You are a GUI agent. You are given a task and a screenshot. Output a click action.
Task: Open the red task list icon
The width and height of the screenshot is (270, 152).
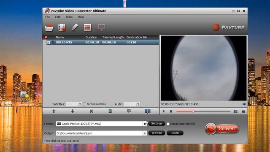click(x=87, y=27)
